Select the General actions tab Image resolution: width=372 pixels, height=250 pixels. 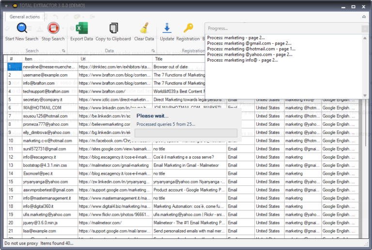(x=24, y=17)
